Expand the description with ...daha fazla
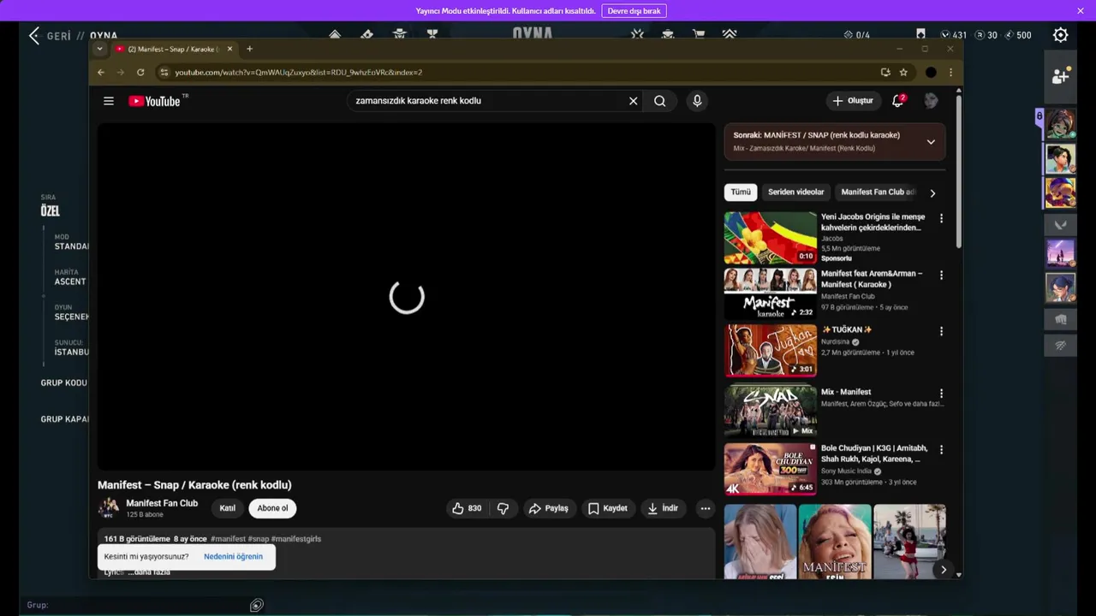 coord(149,572)
